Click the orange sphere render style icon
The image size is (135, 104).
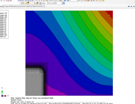coord(26,3)
